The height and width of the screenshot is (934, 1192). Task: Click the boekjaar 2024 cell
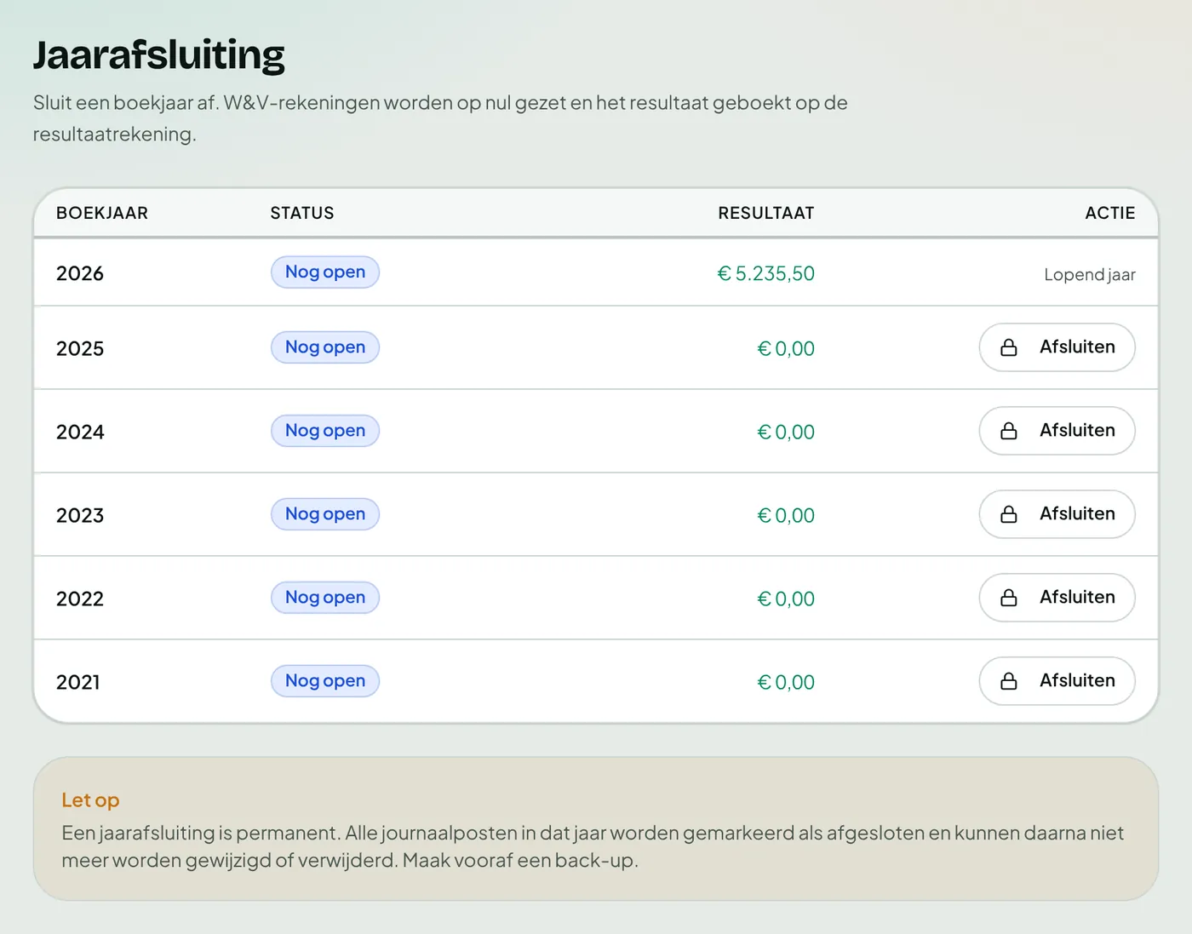(x=80, y=432)
